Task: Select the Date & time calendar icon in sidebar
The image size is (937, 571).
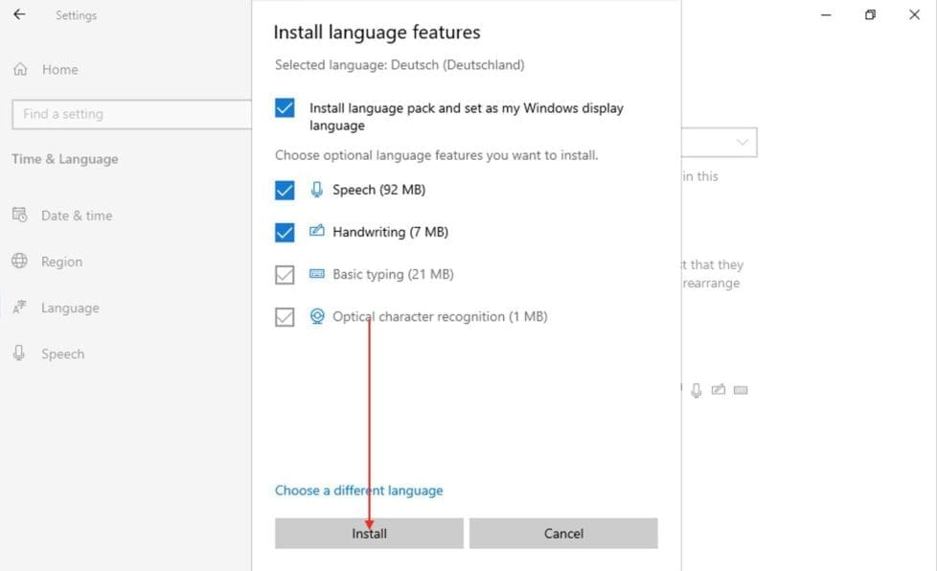Action: 20,215
